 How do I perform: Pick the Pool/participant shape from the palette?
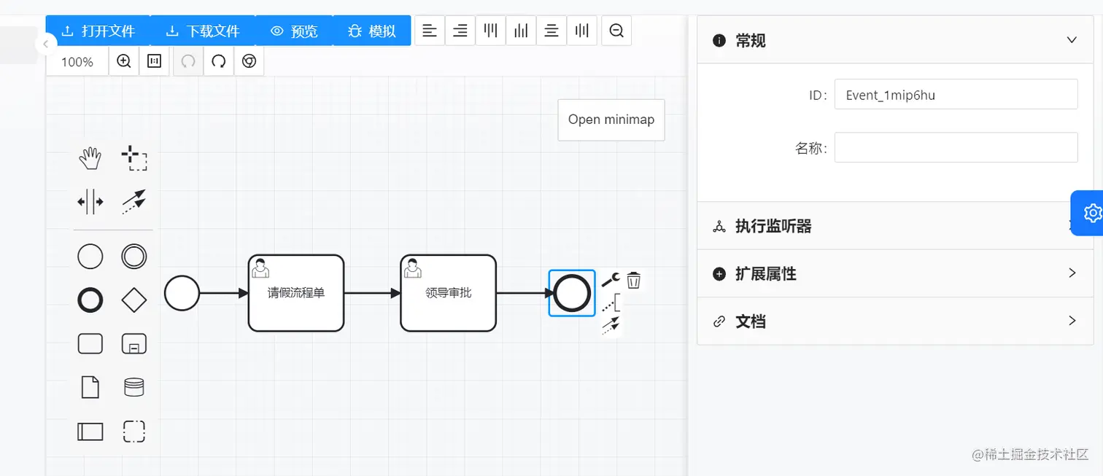click(90, 432)
